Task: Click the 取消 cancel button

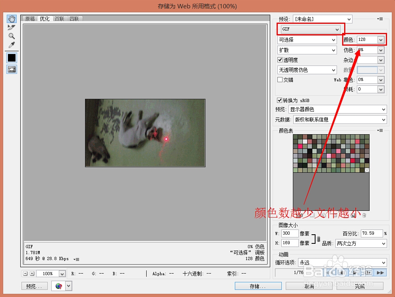Action: tap(309, 286)
